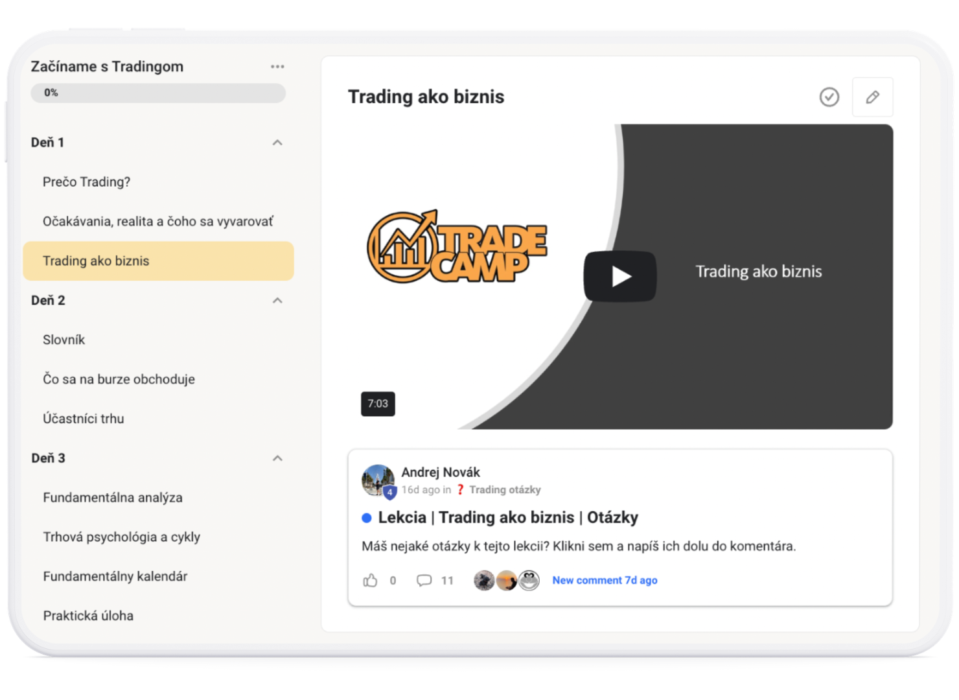Mark lesson complete with checkmark circle

coord(829,97)
